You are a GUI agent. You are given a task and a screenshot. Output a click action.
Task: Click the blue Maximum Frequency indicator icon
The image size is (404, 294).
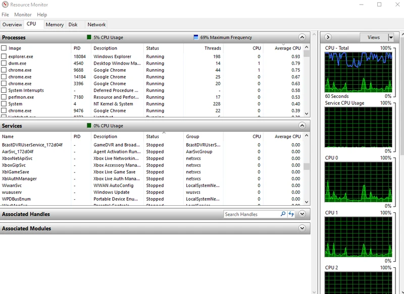[x=196, y=37]
